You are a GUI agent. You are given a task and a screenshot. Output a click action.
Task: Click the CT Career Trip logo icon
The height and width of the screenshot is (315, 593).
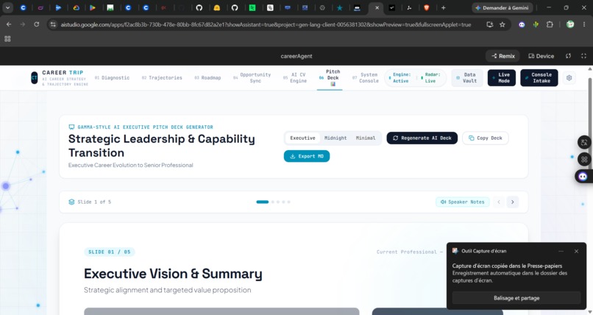tap(35, 78)
